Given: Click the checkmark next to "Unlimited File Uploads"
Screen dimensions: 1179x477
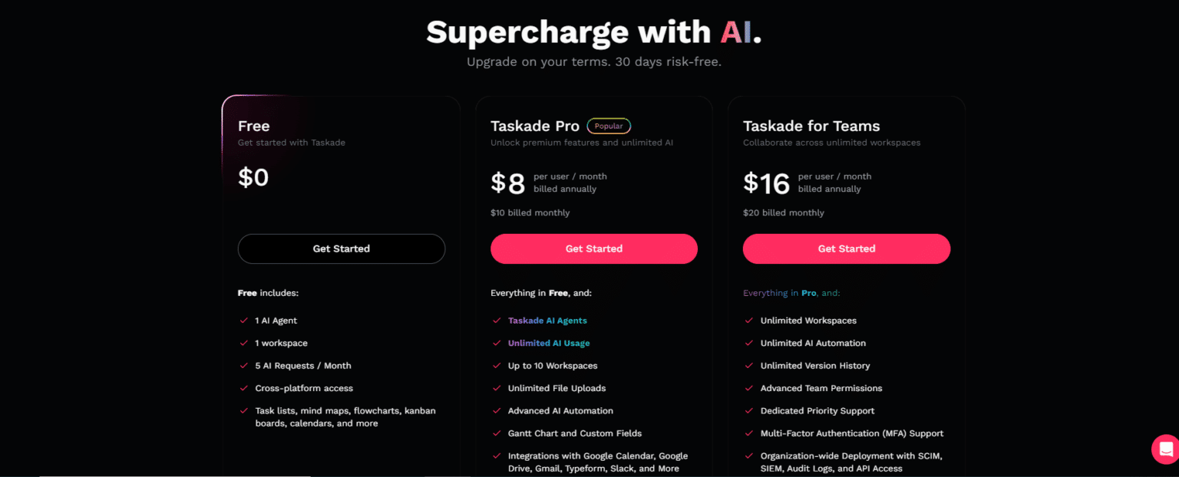Looking at the screenshot, I should click(x=496, y=388).
